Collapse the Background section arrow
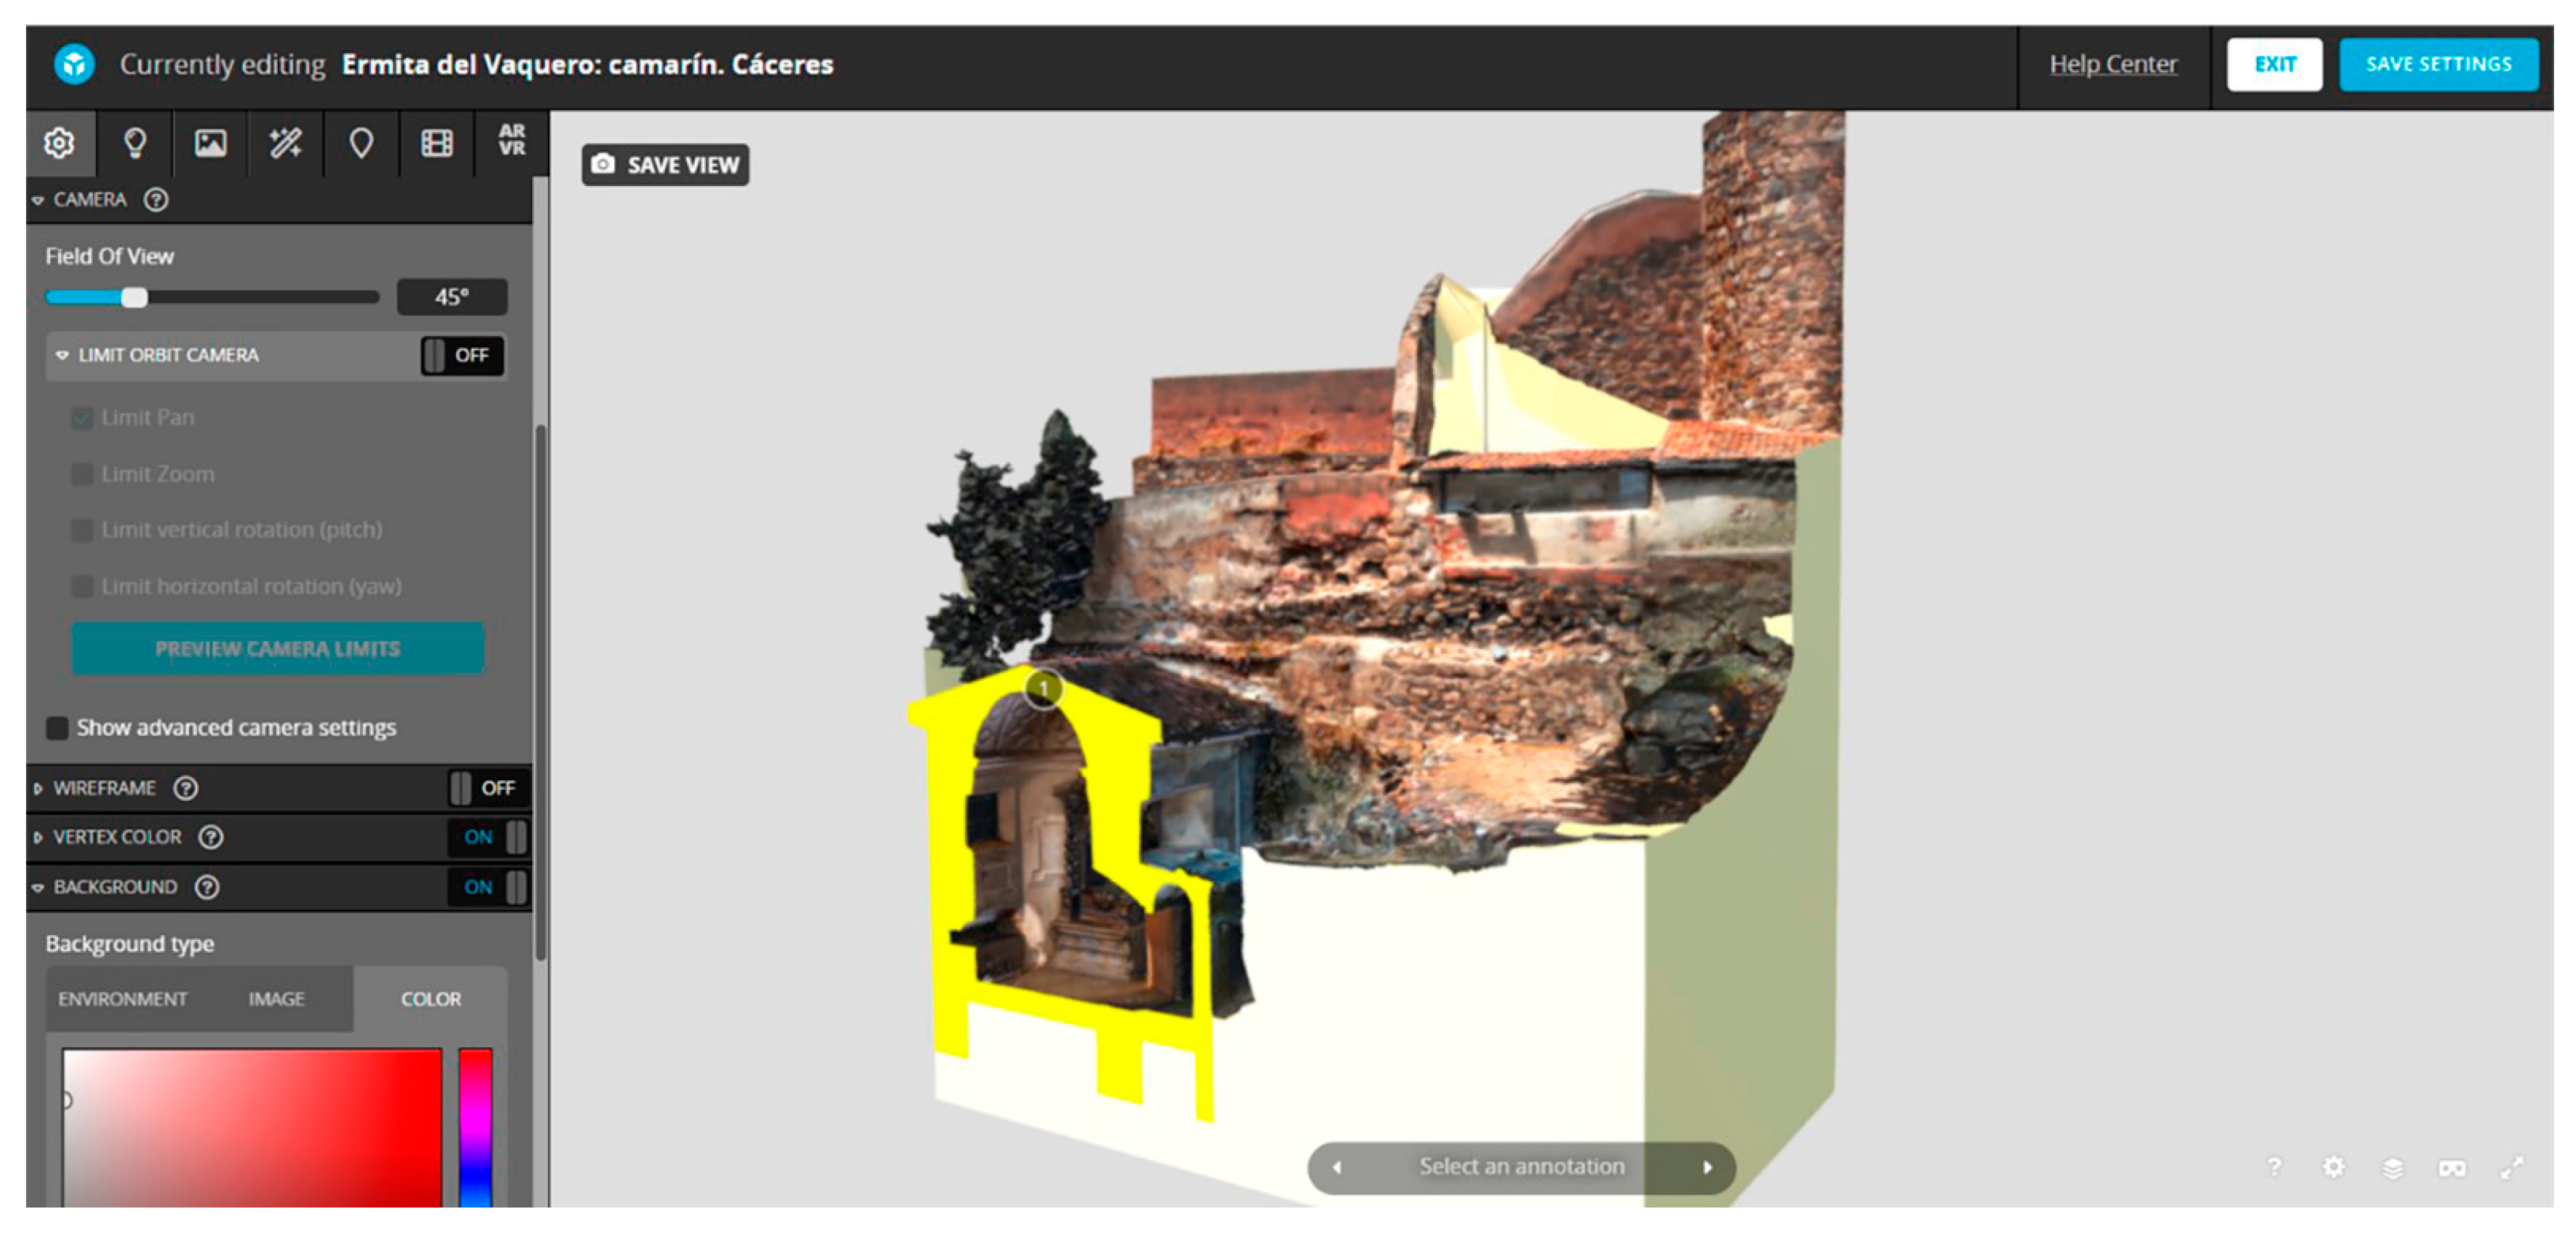The image size is (2576, 1233). click(38, 887)
